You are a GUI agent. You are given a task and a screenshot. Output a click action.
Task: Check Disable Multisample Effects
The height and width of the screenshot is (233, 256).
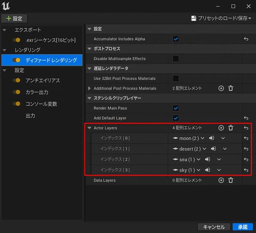(176, 59)
